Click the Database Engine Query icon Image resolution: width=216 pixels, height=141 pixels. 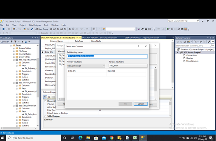(x=51, y=29)
